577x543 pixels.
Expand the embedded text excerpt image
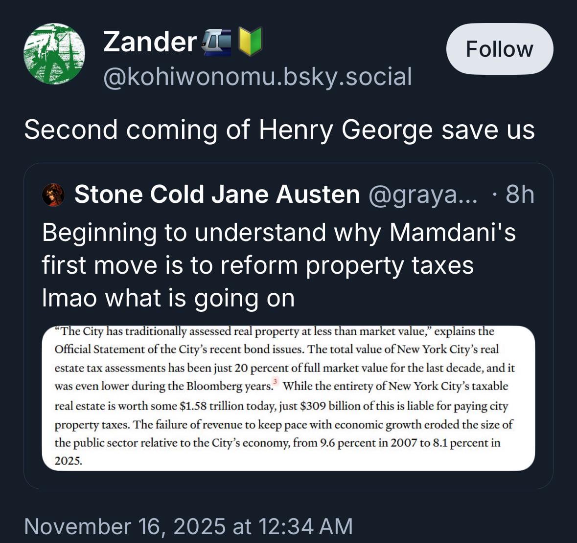click(x=288, y=398)
